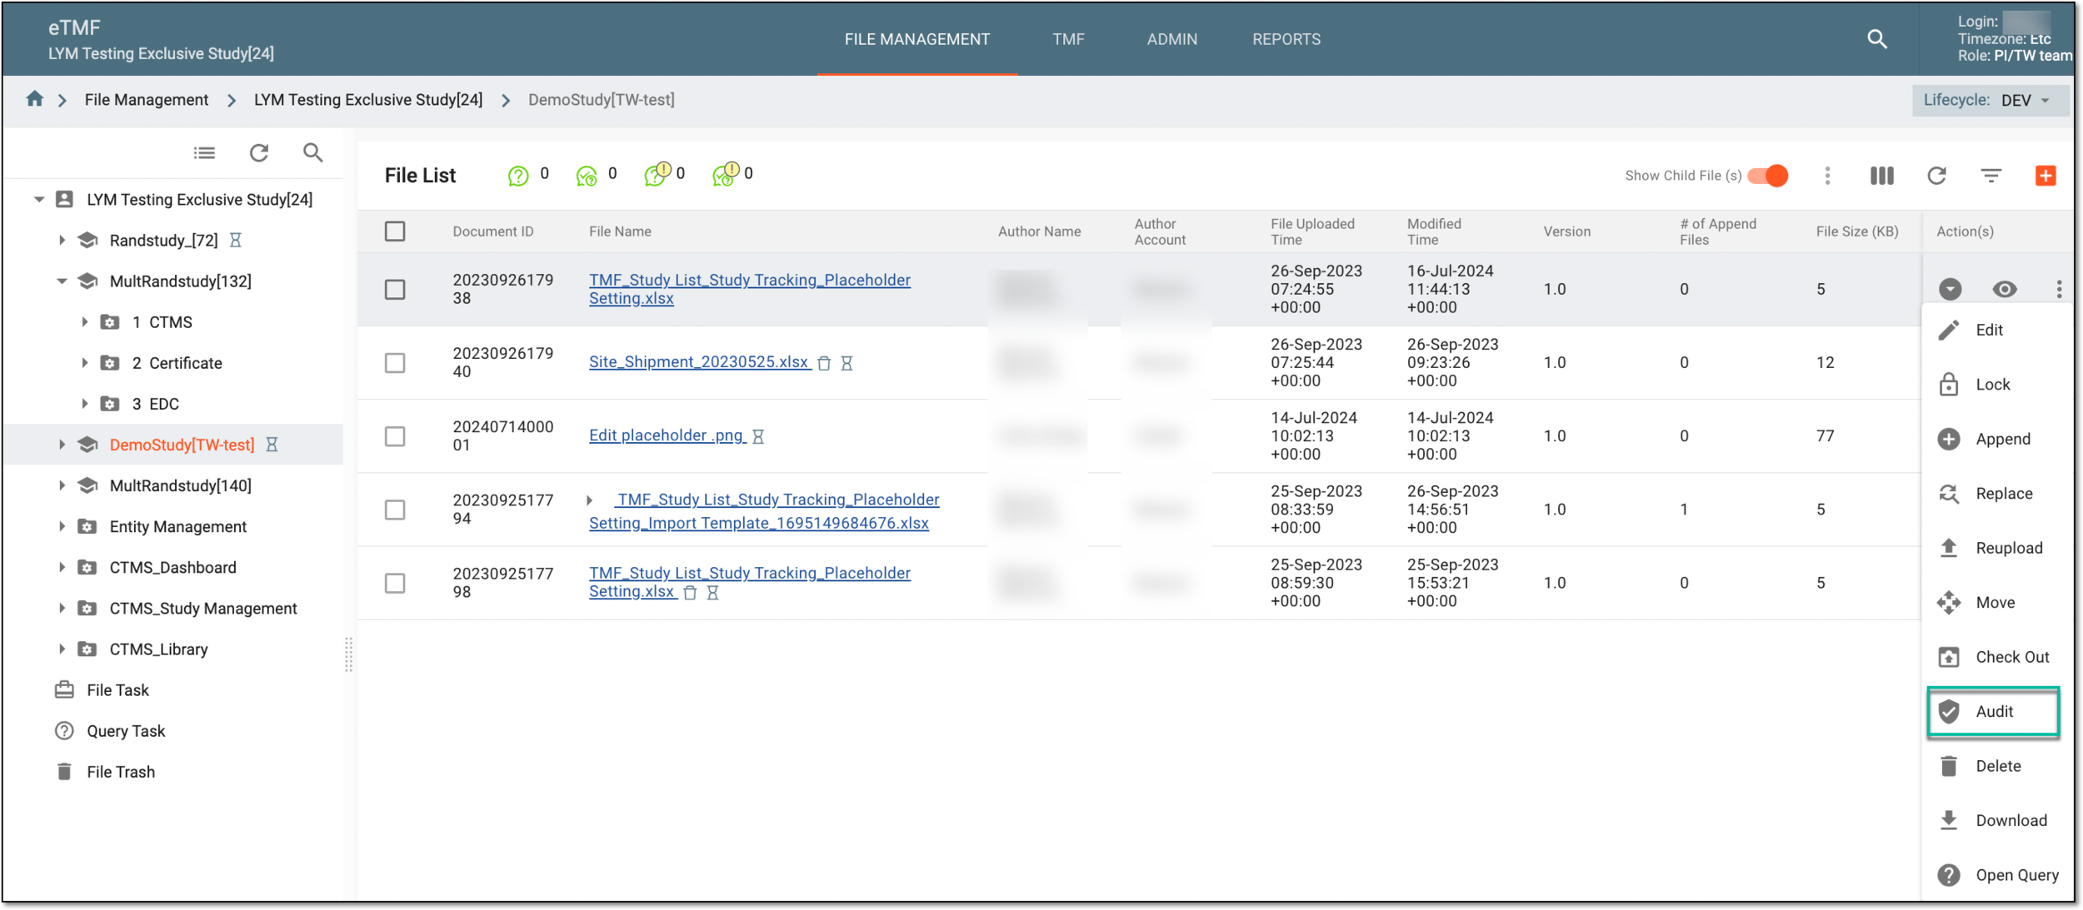Screen dimensions: 2083x910
Task: Click trash icon beside Site_Shipment_20230525.xlsx
Action: pos(824,363)
